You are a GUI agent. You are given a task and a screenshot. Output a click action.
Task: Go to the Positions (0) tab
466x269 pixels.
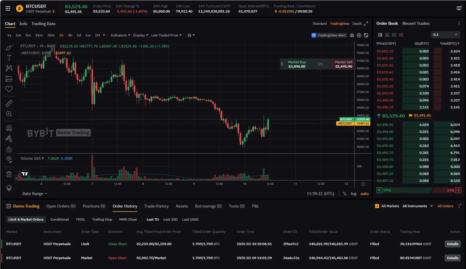(x=94, y=206)
